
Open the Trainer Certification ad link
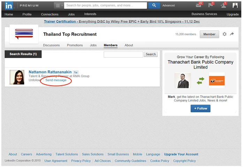point(122,22)
